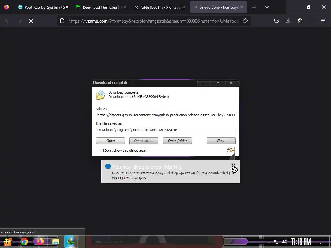
Task: Open Firefox extensions puzzle icon
Action: click(300, 21)
